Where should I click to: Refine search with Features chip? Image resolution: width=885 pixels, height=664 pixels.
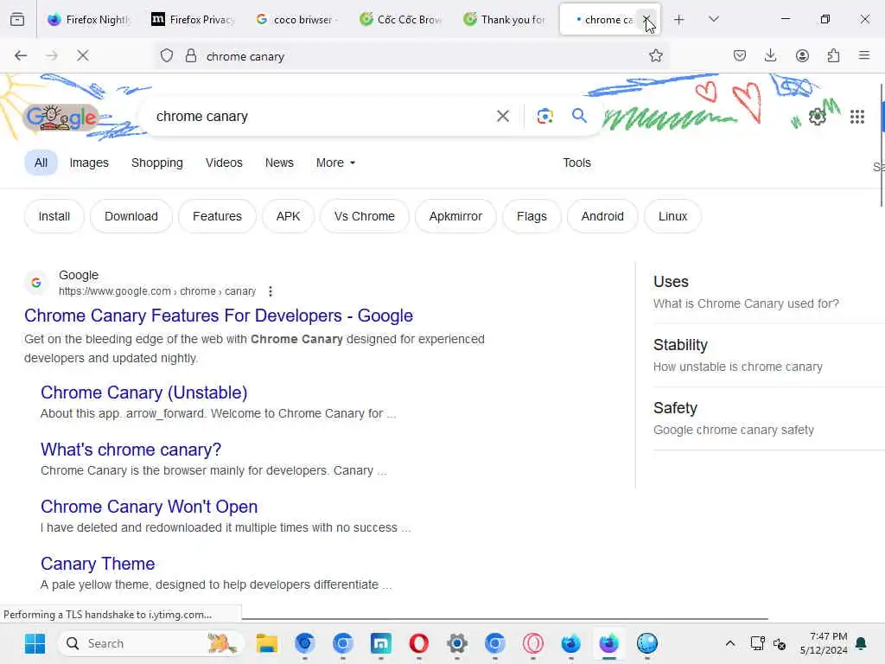pos(217,216)
